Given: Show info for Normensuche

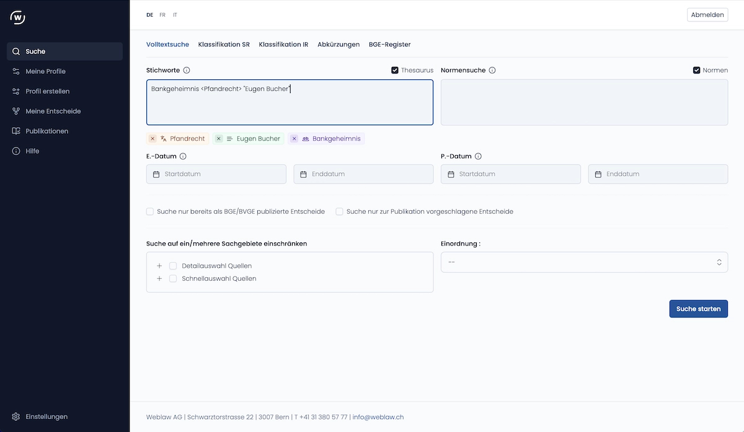Looking at the screenshot, I should tap(492, 71).
